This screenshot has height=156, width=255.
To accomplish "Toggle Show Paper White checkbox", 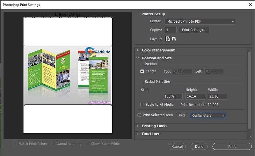I will click(x=87, y=144).
